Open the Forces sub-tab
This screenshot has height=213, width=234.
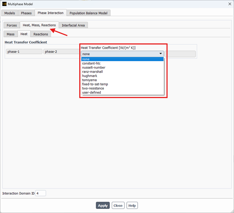[12, 25]
